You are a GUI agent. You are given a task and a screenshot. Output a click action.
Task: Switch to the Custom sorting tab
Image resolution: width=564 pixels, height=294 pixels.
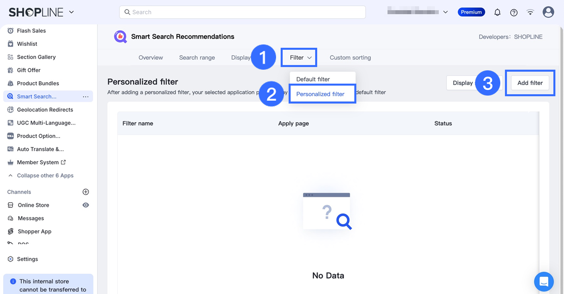(x=350, y=58)
